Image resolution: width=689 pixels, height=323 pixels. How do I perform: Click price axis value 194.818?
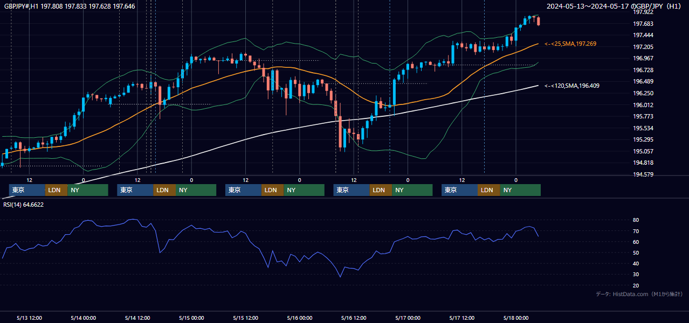643,163
